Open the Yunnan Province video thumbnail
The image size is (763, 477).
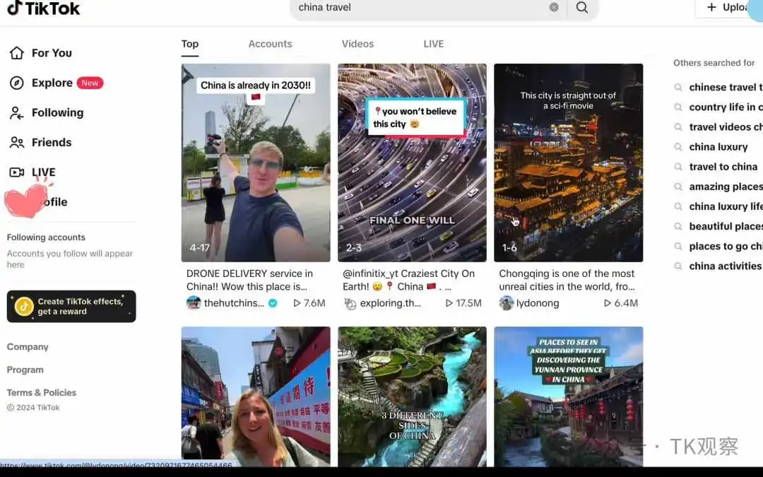568,396
